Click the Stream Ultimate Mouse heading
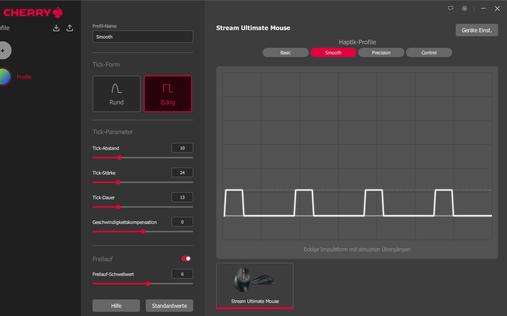The height and width of the screenshot is (316, 507). tap(253, 28)
